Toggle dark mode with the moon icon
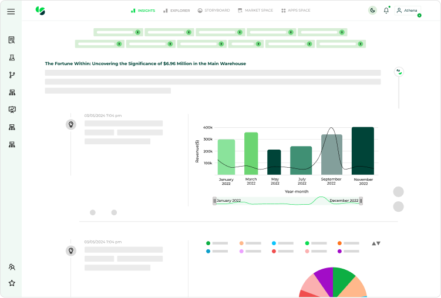This screenshot has width=441, height=298. [372, 11]
